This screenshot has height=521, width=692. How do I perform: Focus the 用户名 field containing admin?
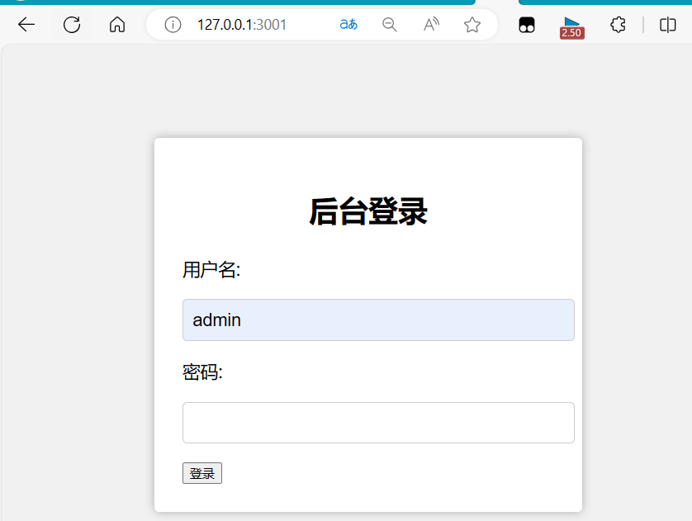tap(378, 320)
